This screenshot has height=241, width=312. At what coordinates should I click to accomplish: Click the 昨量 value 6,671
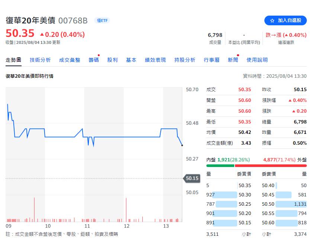click(x=300, y=132)
